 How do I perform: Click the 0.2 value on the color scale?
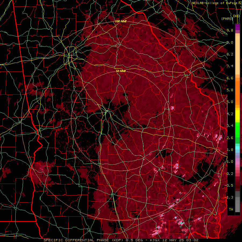click(x=230, y=174)
